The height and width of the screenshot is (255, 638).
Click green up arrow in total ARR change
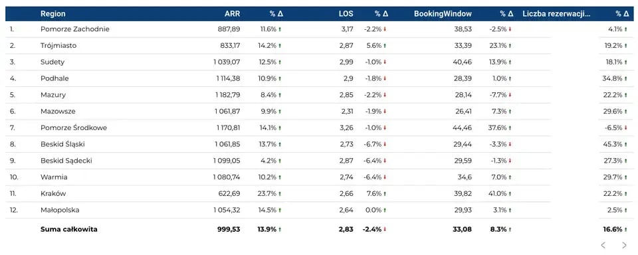pyautogui.click(x=280, y=229)
